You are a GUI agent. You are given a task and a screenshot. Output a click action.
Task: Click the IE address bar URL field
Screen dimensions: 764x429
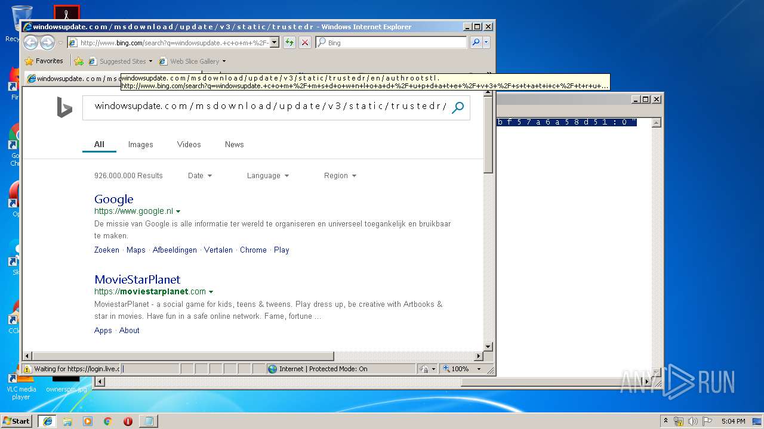pos(174,42)
